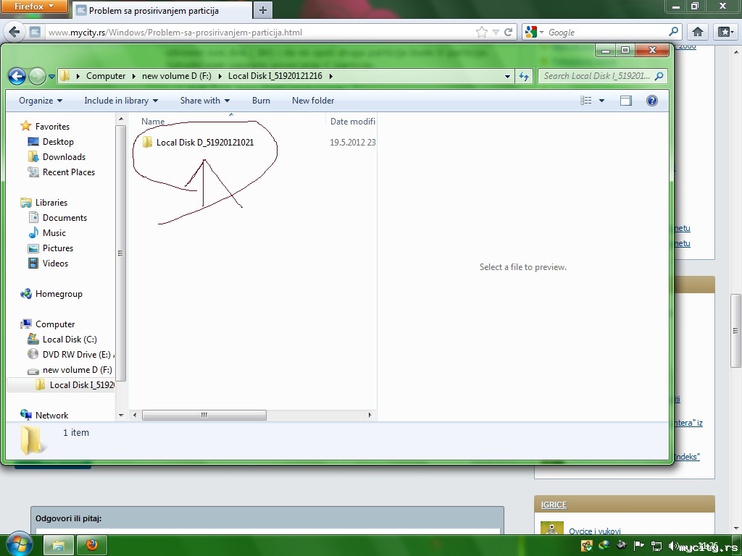Screen dimensions: 742x556
Task: Click the Windows Explorer taskbar icon
Action: click(x=59, y=545)
